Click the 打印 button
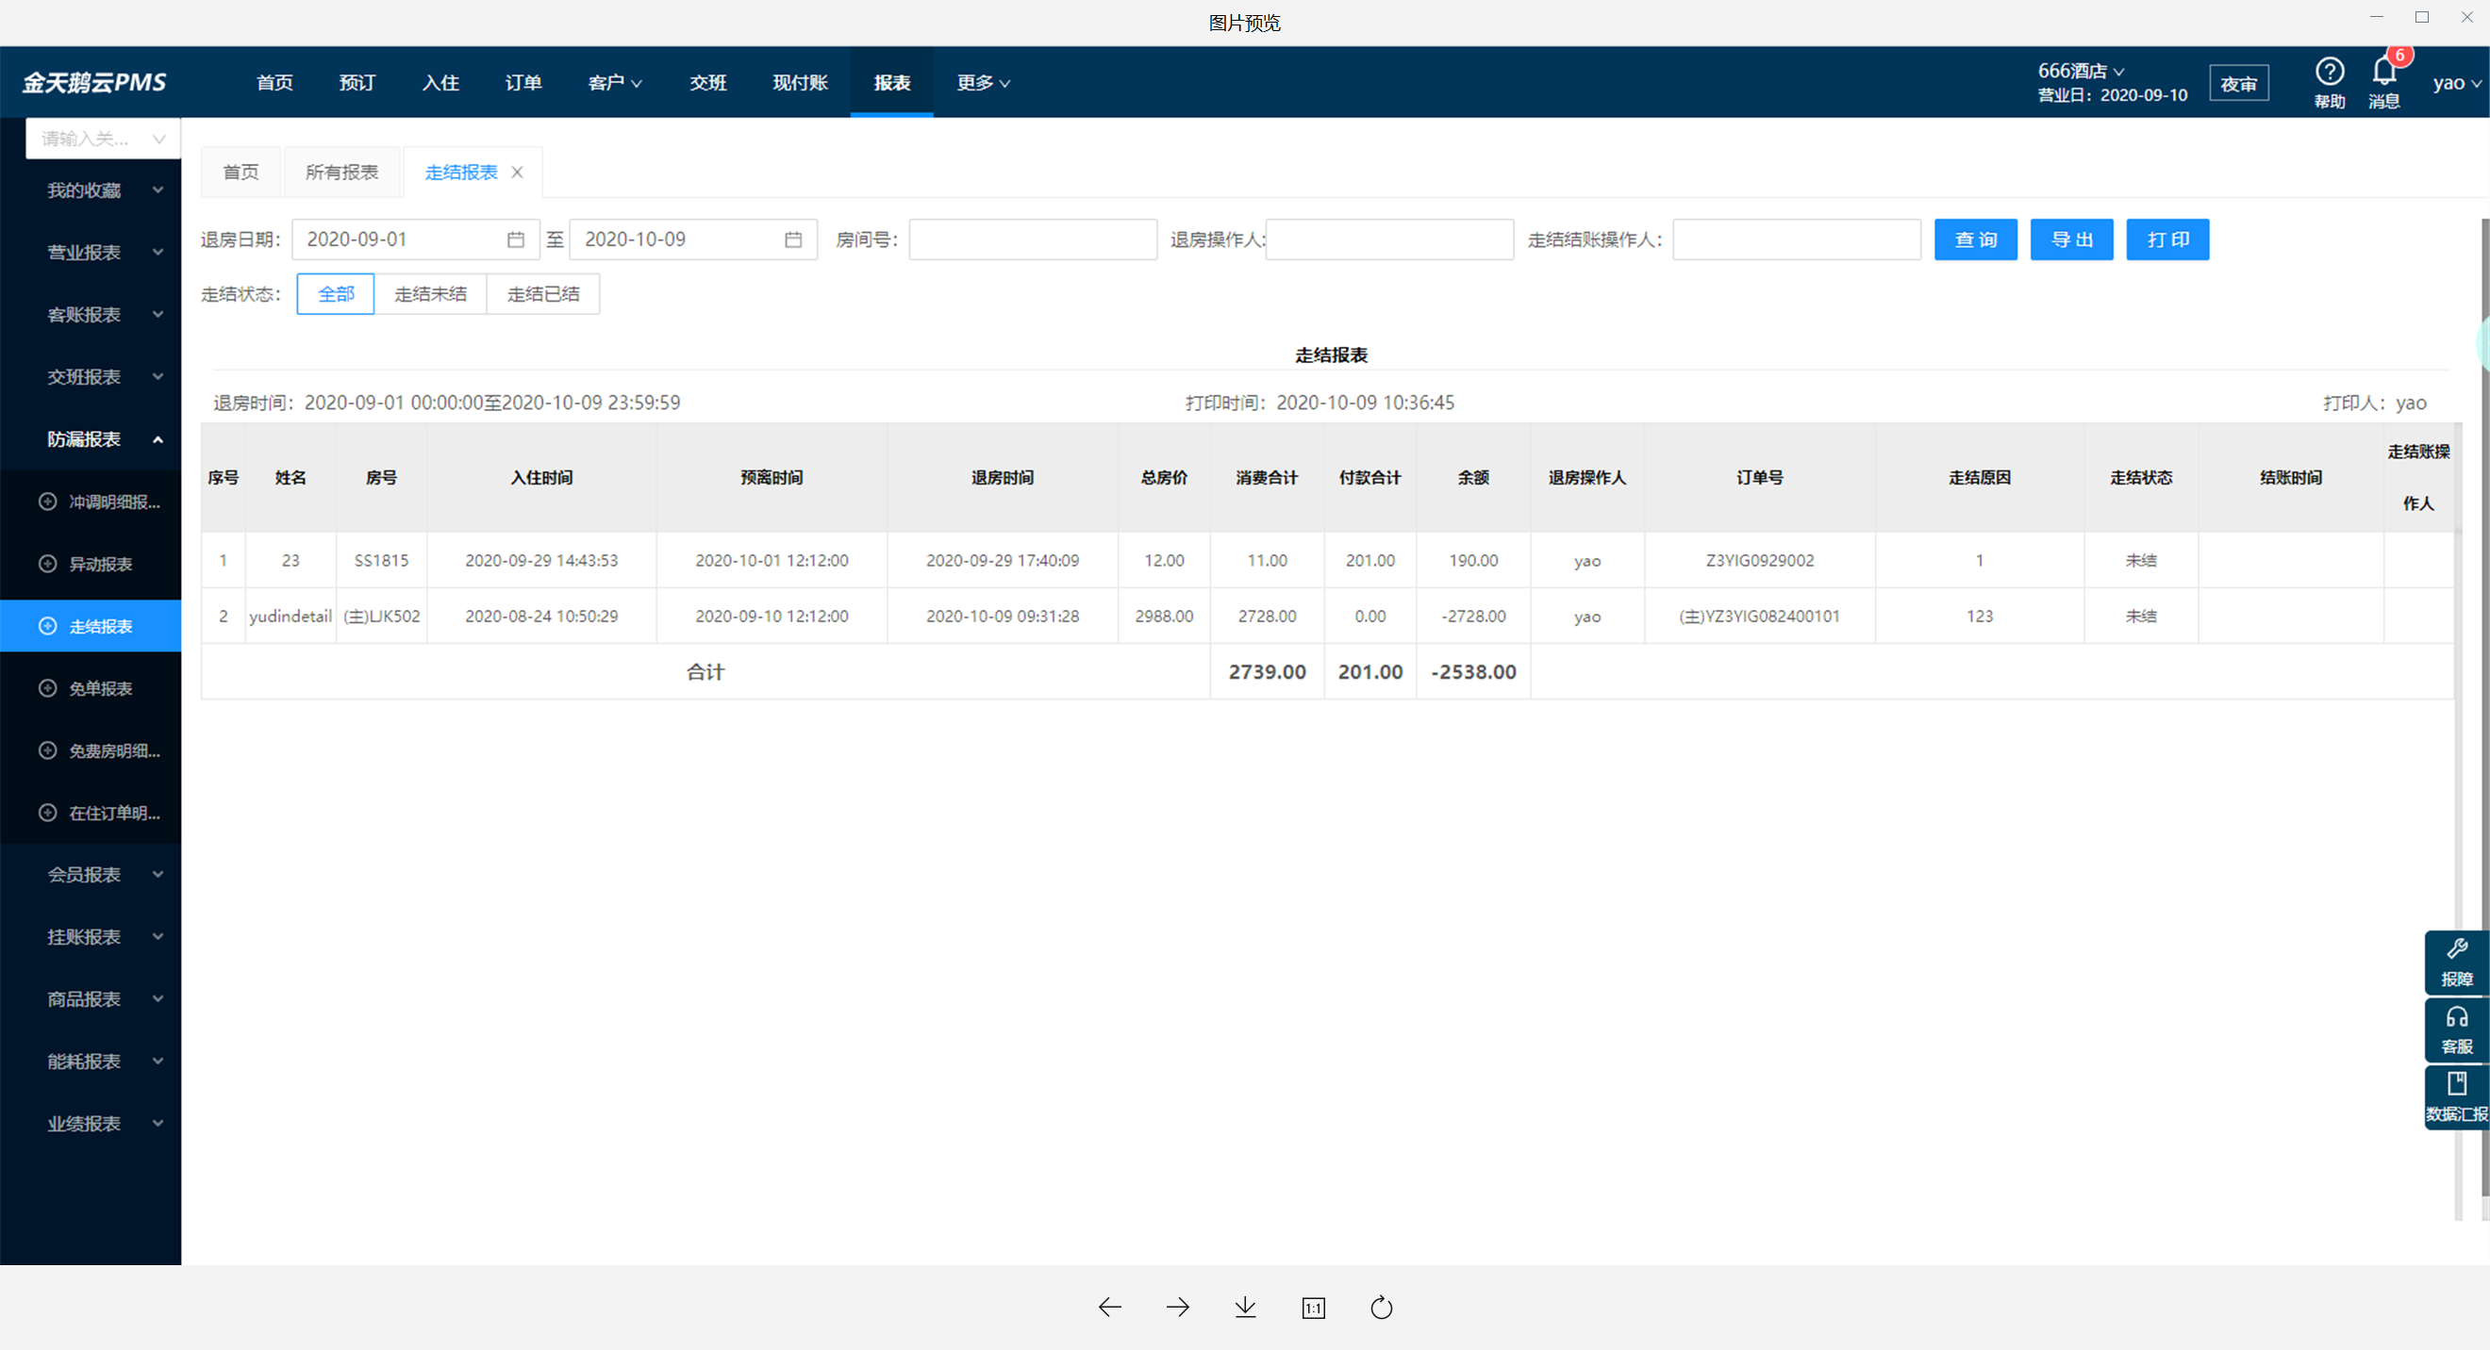This screenshot has height=1350, width=2490. 2167,239
